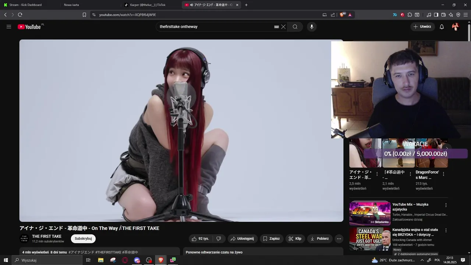This screenshot has width=471, height=265.
Task: Open the Brave Wallet icon
Action: point(443,15)
